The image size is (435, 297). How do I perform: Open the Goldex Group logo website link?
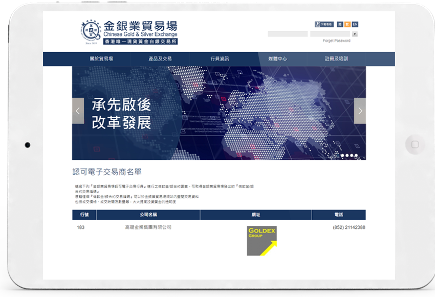click(262, 241)
